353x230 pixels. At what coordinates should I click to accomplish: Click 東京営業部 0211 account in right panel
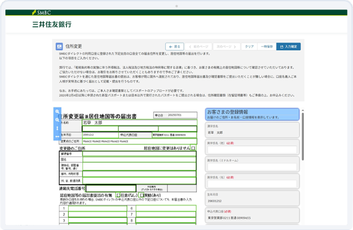(x=252, y=216)
